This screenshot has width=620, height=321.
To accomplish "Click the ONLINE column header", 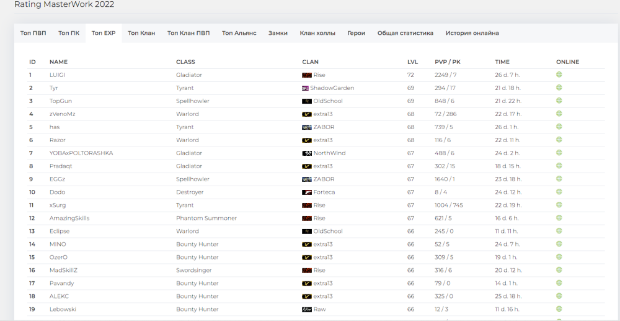I will click(567, 62).
